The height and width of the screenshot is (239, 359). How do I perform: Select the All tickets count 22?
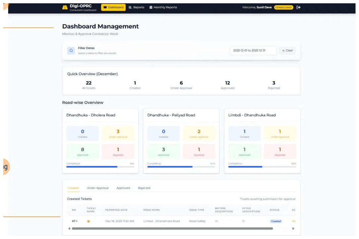click(x=89, y=83)
